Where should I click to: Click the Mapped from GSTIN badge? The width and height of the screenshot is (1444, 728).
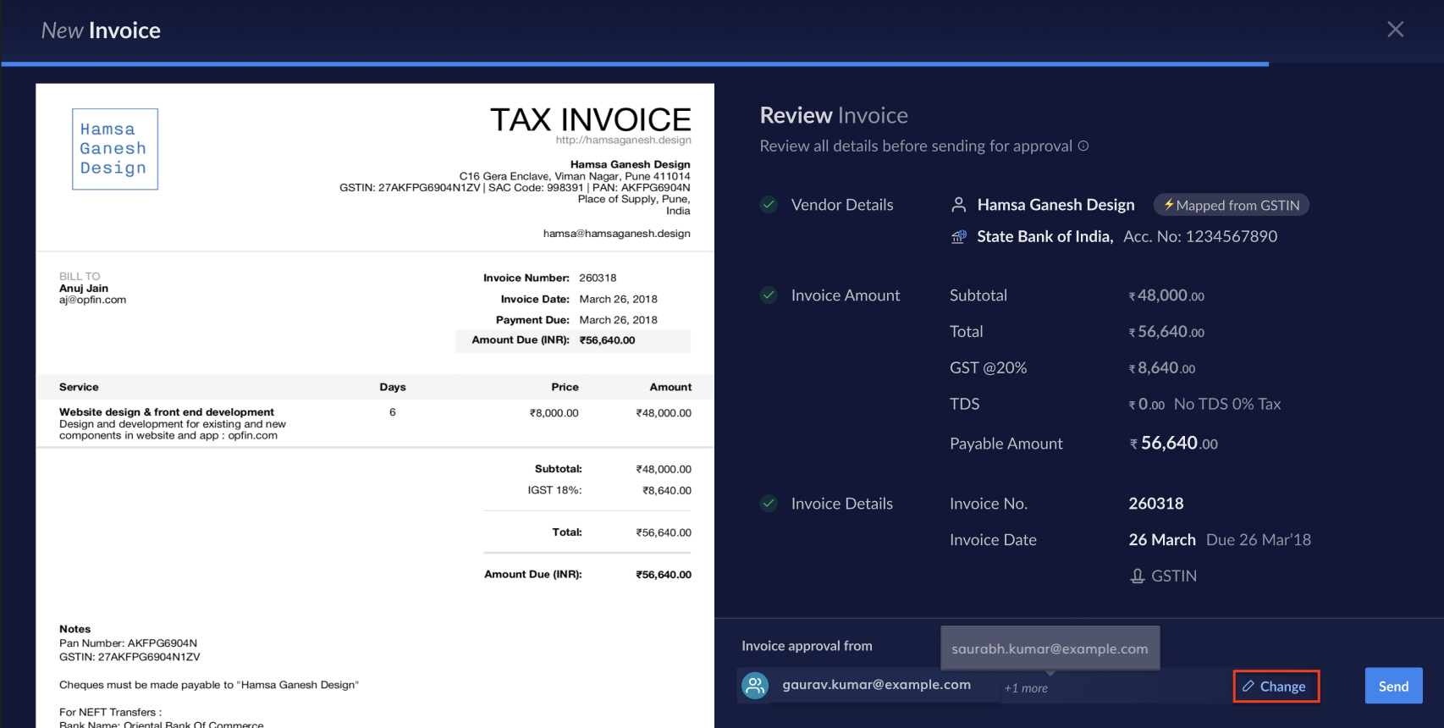[x=1232, y=205]
